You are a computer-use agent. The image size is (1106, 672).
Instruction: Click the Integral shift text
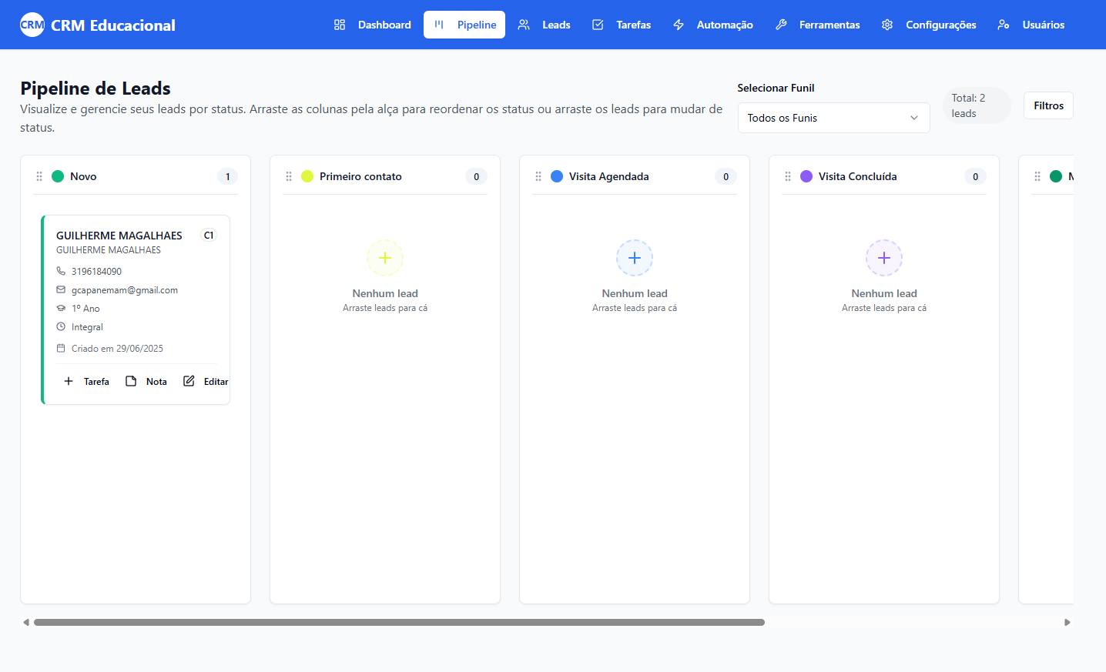pos(87,327)
